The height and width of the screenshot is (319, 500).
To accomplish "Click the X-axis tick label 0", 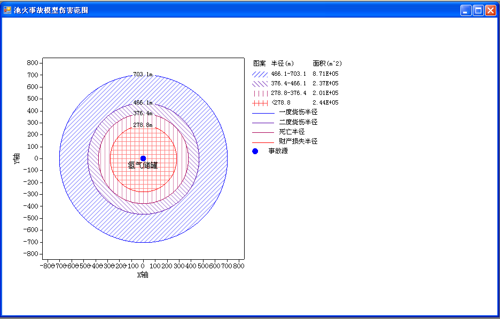I will tap(143, 266).
